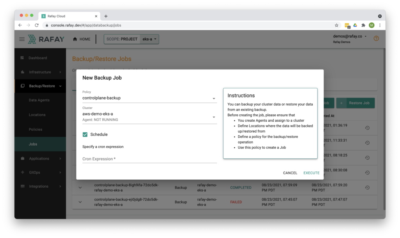Click restore history icon for 08:30:08 row
Viewport: 400px width, 238px height.
pos(367,172)
